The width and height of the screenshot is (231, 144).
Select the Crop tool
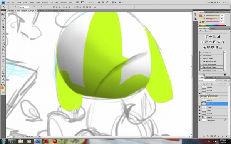coord(3,27)
